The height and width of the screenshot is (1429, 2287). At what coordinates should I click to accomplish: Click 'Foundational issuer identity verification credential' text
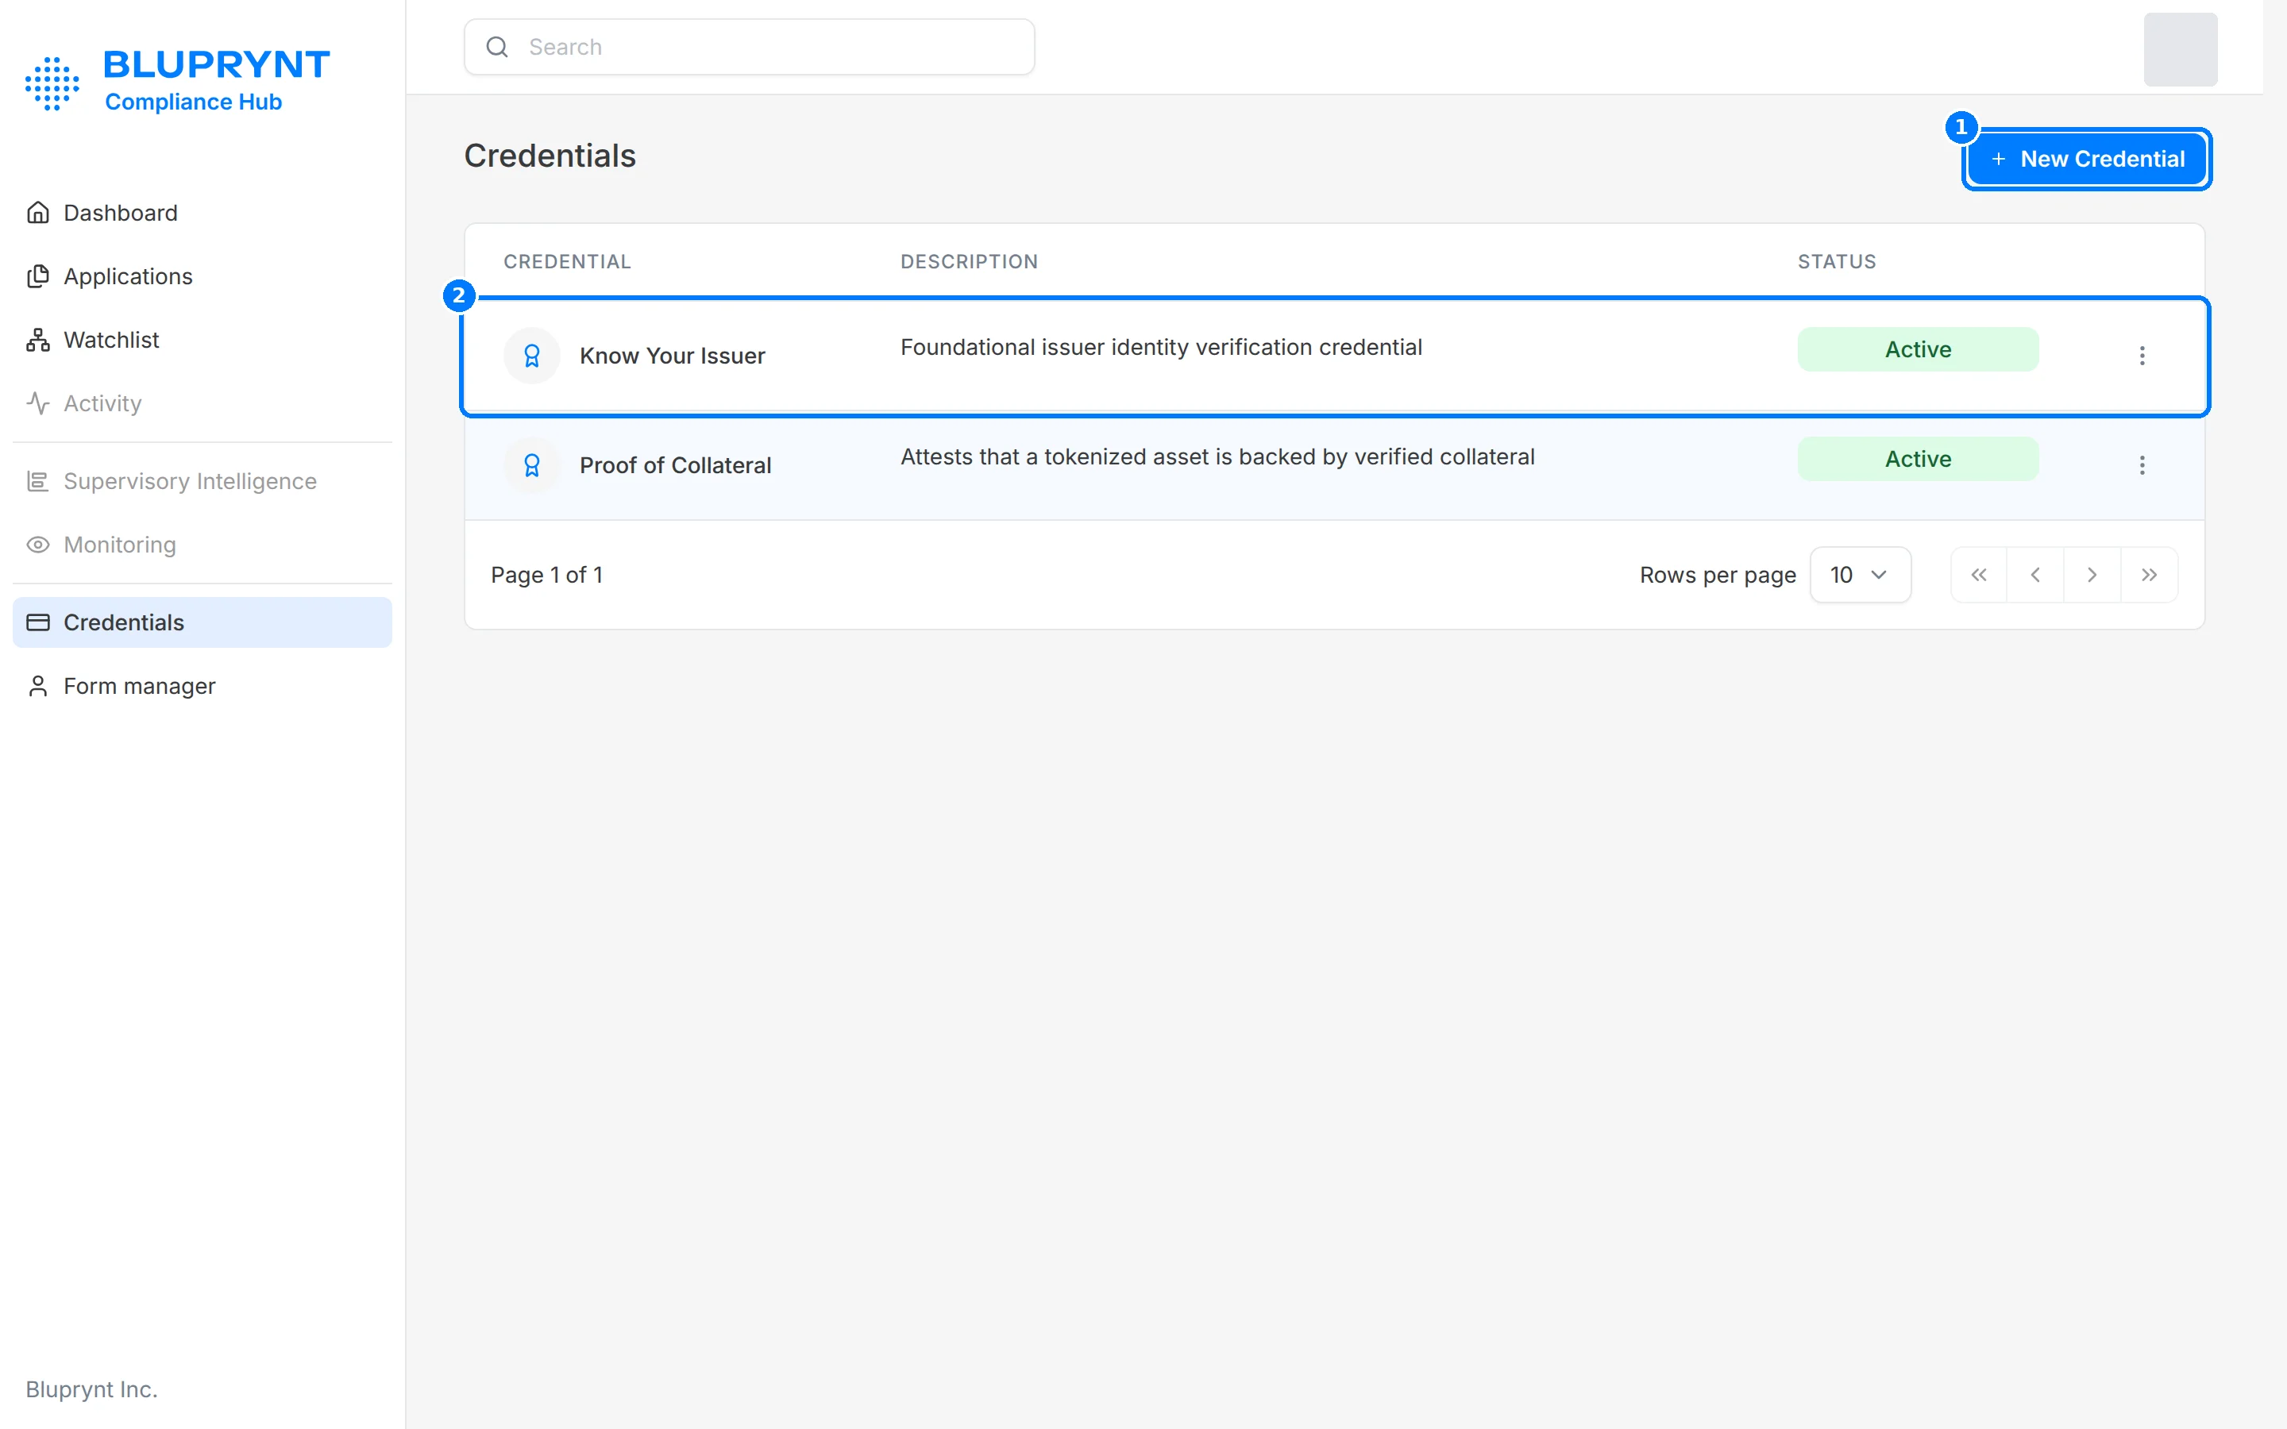point(1160,347)
